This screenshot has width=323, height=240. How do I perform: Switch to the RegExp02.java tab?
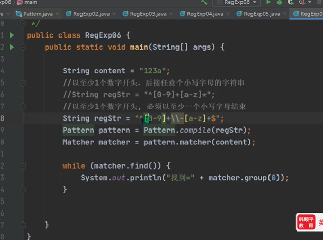(91, 14)
